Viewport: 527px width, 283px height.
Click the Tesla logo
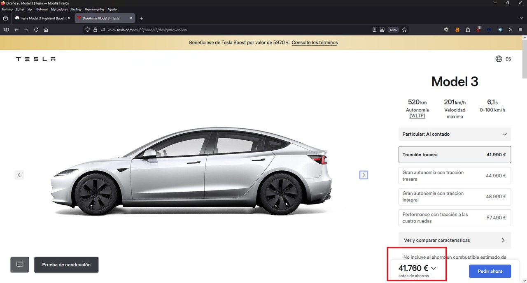coord(35,59)
